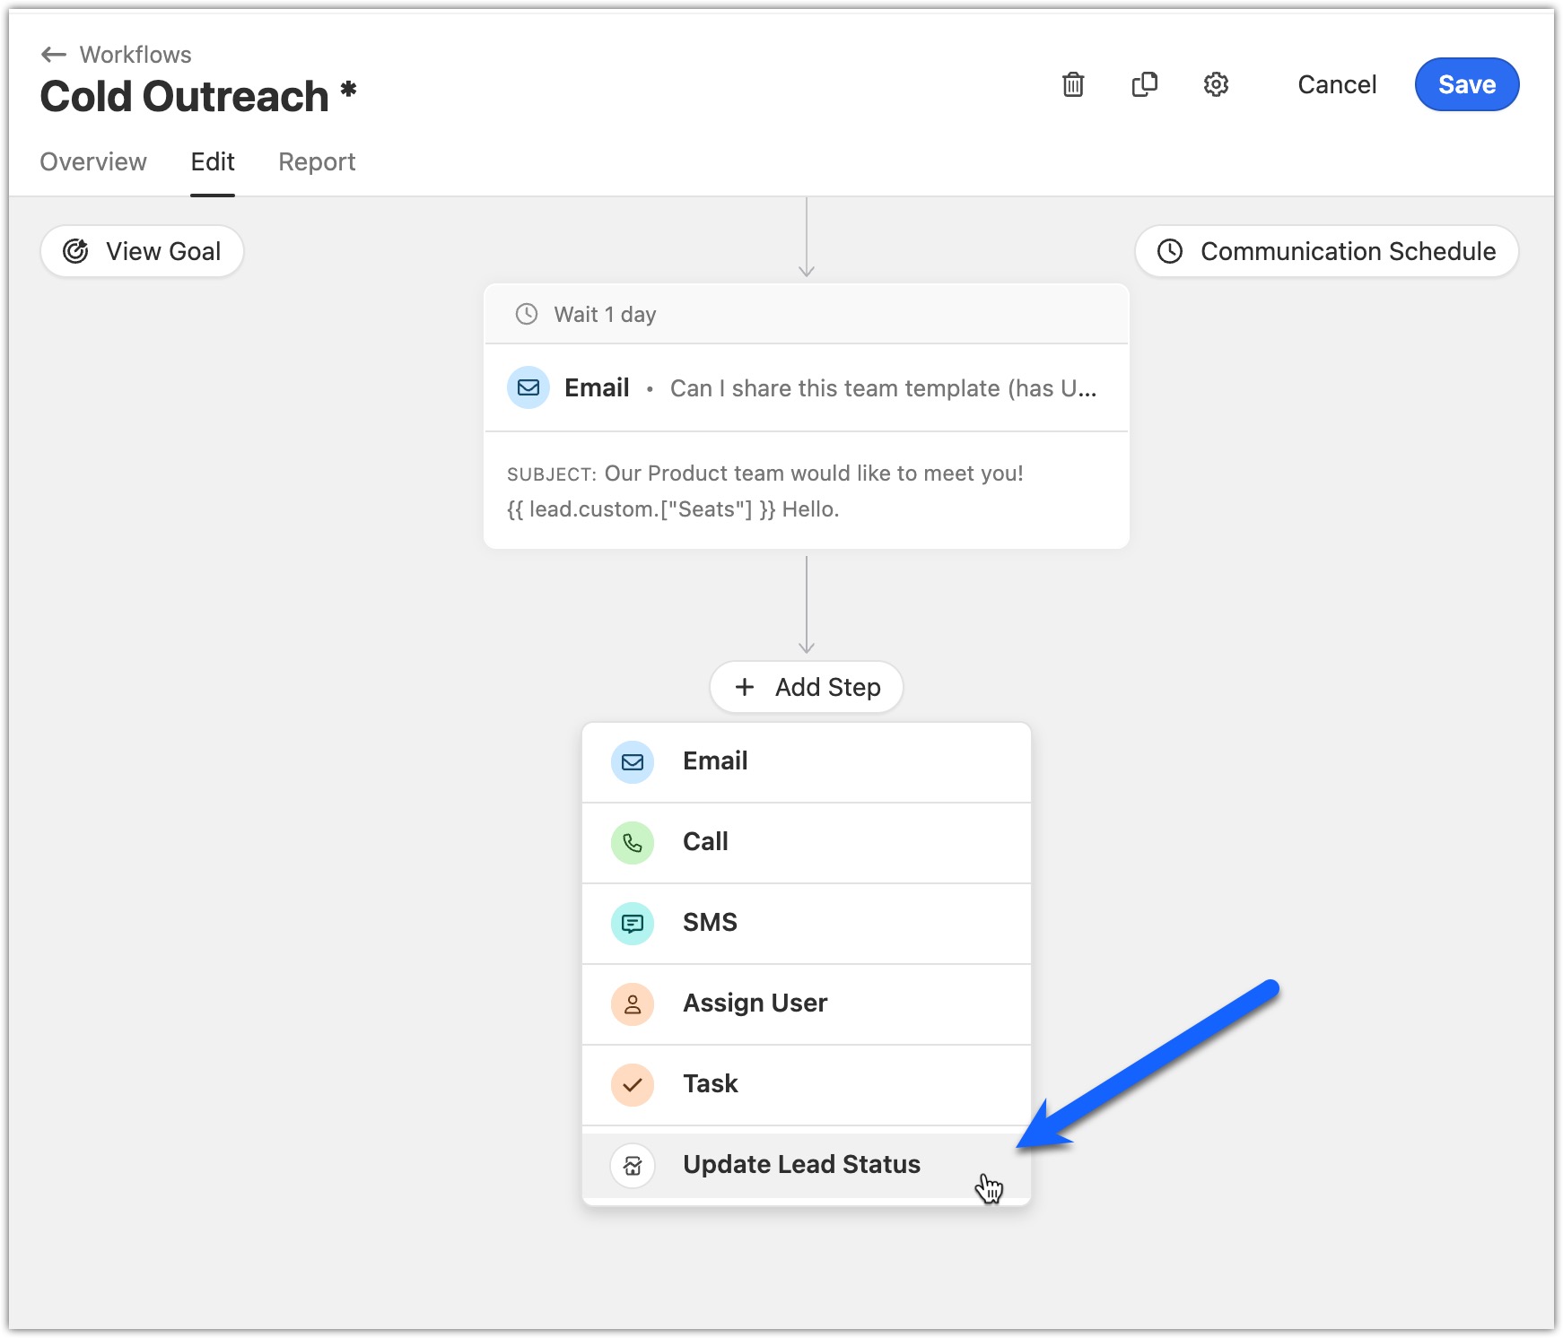1563x1338 pixels.
Task: Select the green Call phone icon
Action: pyautogui.click(x=633, y=842)
